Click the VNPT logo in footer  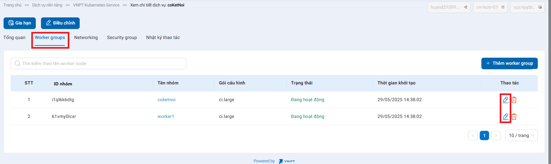click(x=286, y=161)
